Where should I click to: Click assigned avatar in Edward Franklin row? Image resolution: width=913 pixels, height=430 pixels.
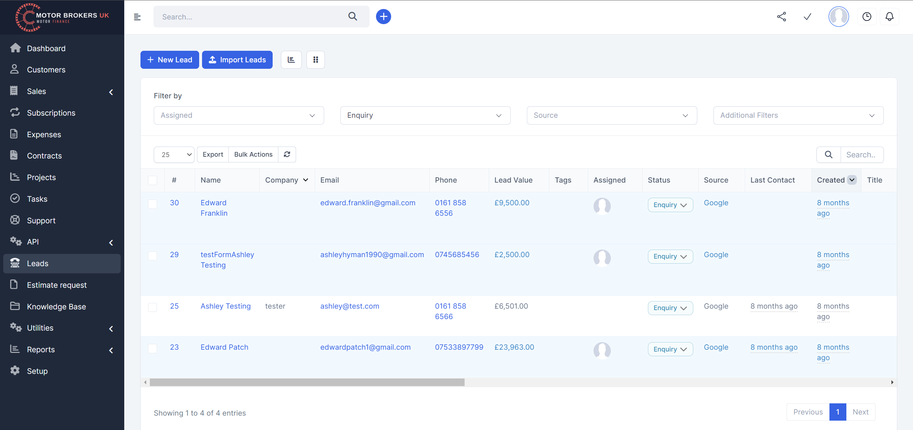602,206
